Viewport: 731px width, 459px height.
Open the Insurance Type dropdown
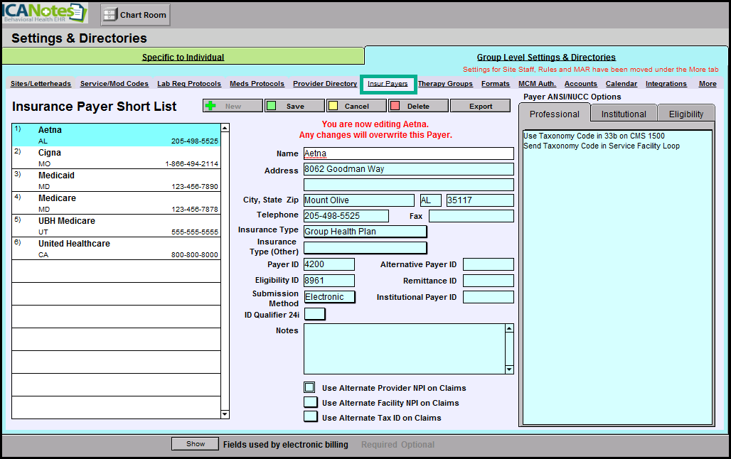[365, 231]
